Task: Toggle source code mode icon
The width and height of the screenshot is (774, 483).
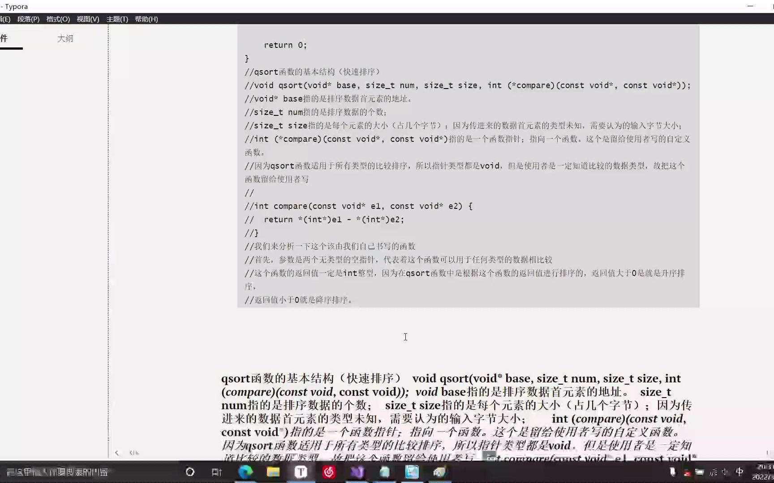Action: (134, 453)
